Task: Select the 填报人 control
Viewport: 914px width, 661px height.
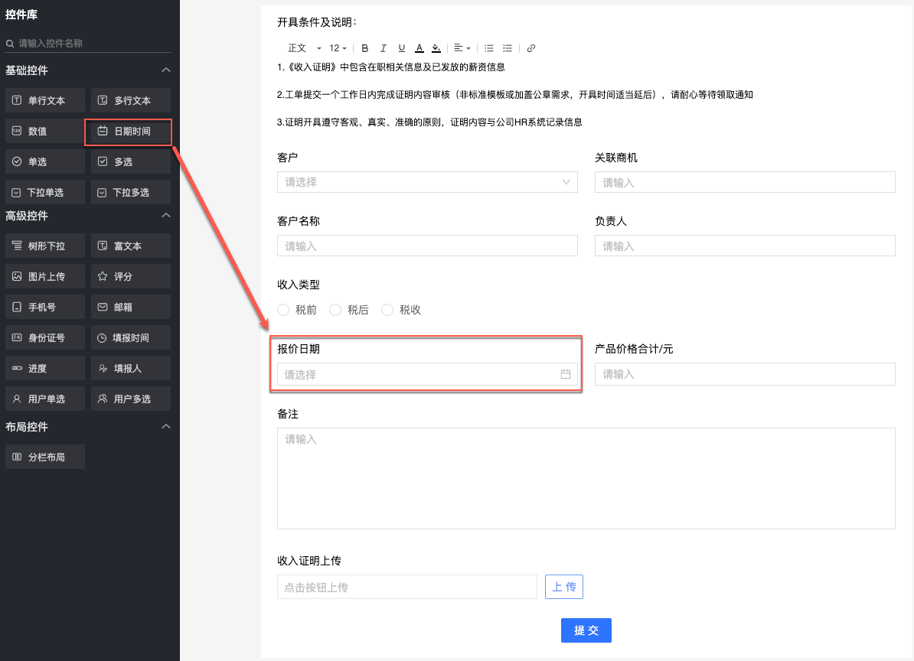Action: (x=131, y=368)
